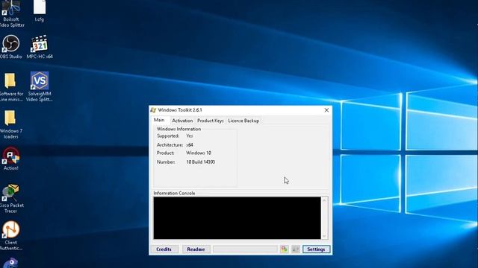This screenshot has width=478, height=268.
Task: Click the 'x64' architecture value
Action: 190,145
